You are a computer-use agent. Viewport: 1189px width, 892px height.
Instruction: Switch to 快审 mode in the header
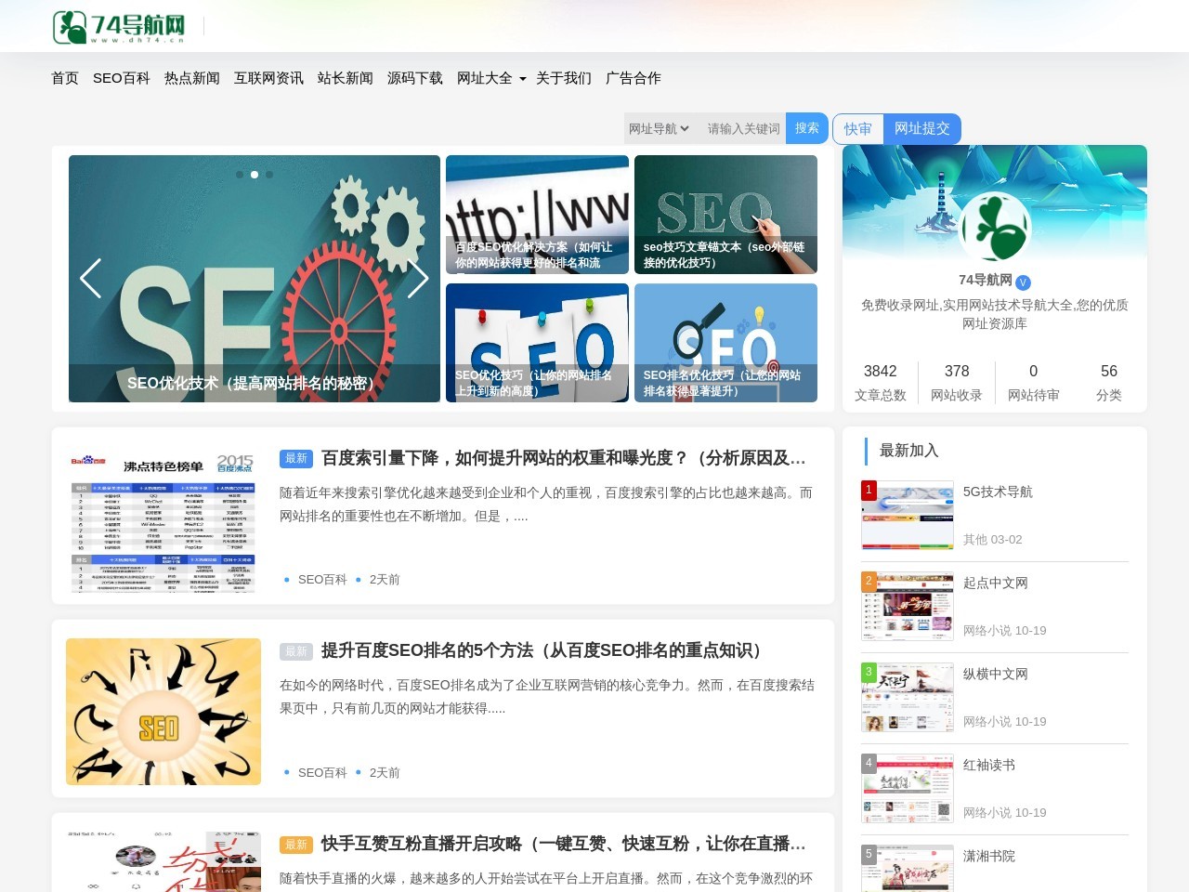click(x=857, y=128)
